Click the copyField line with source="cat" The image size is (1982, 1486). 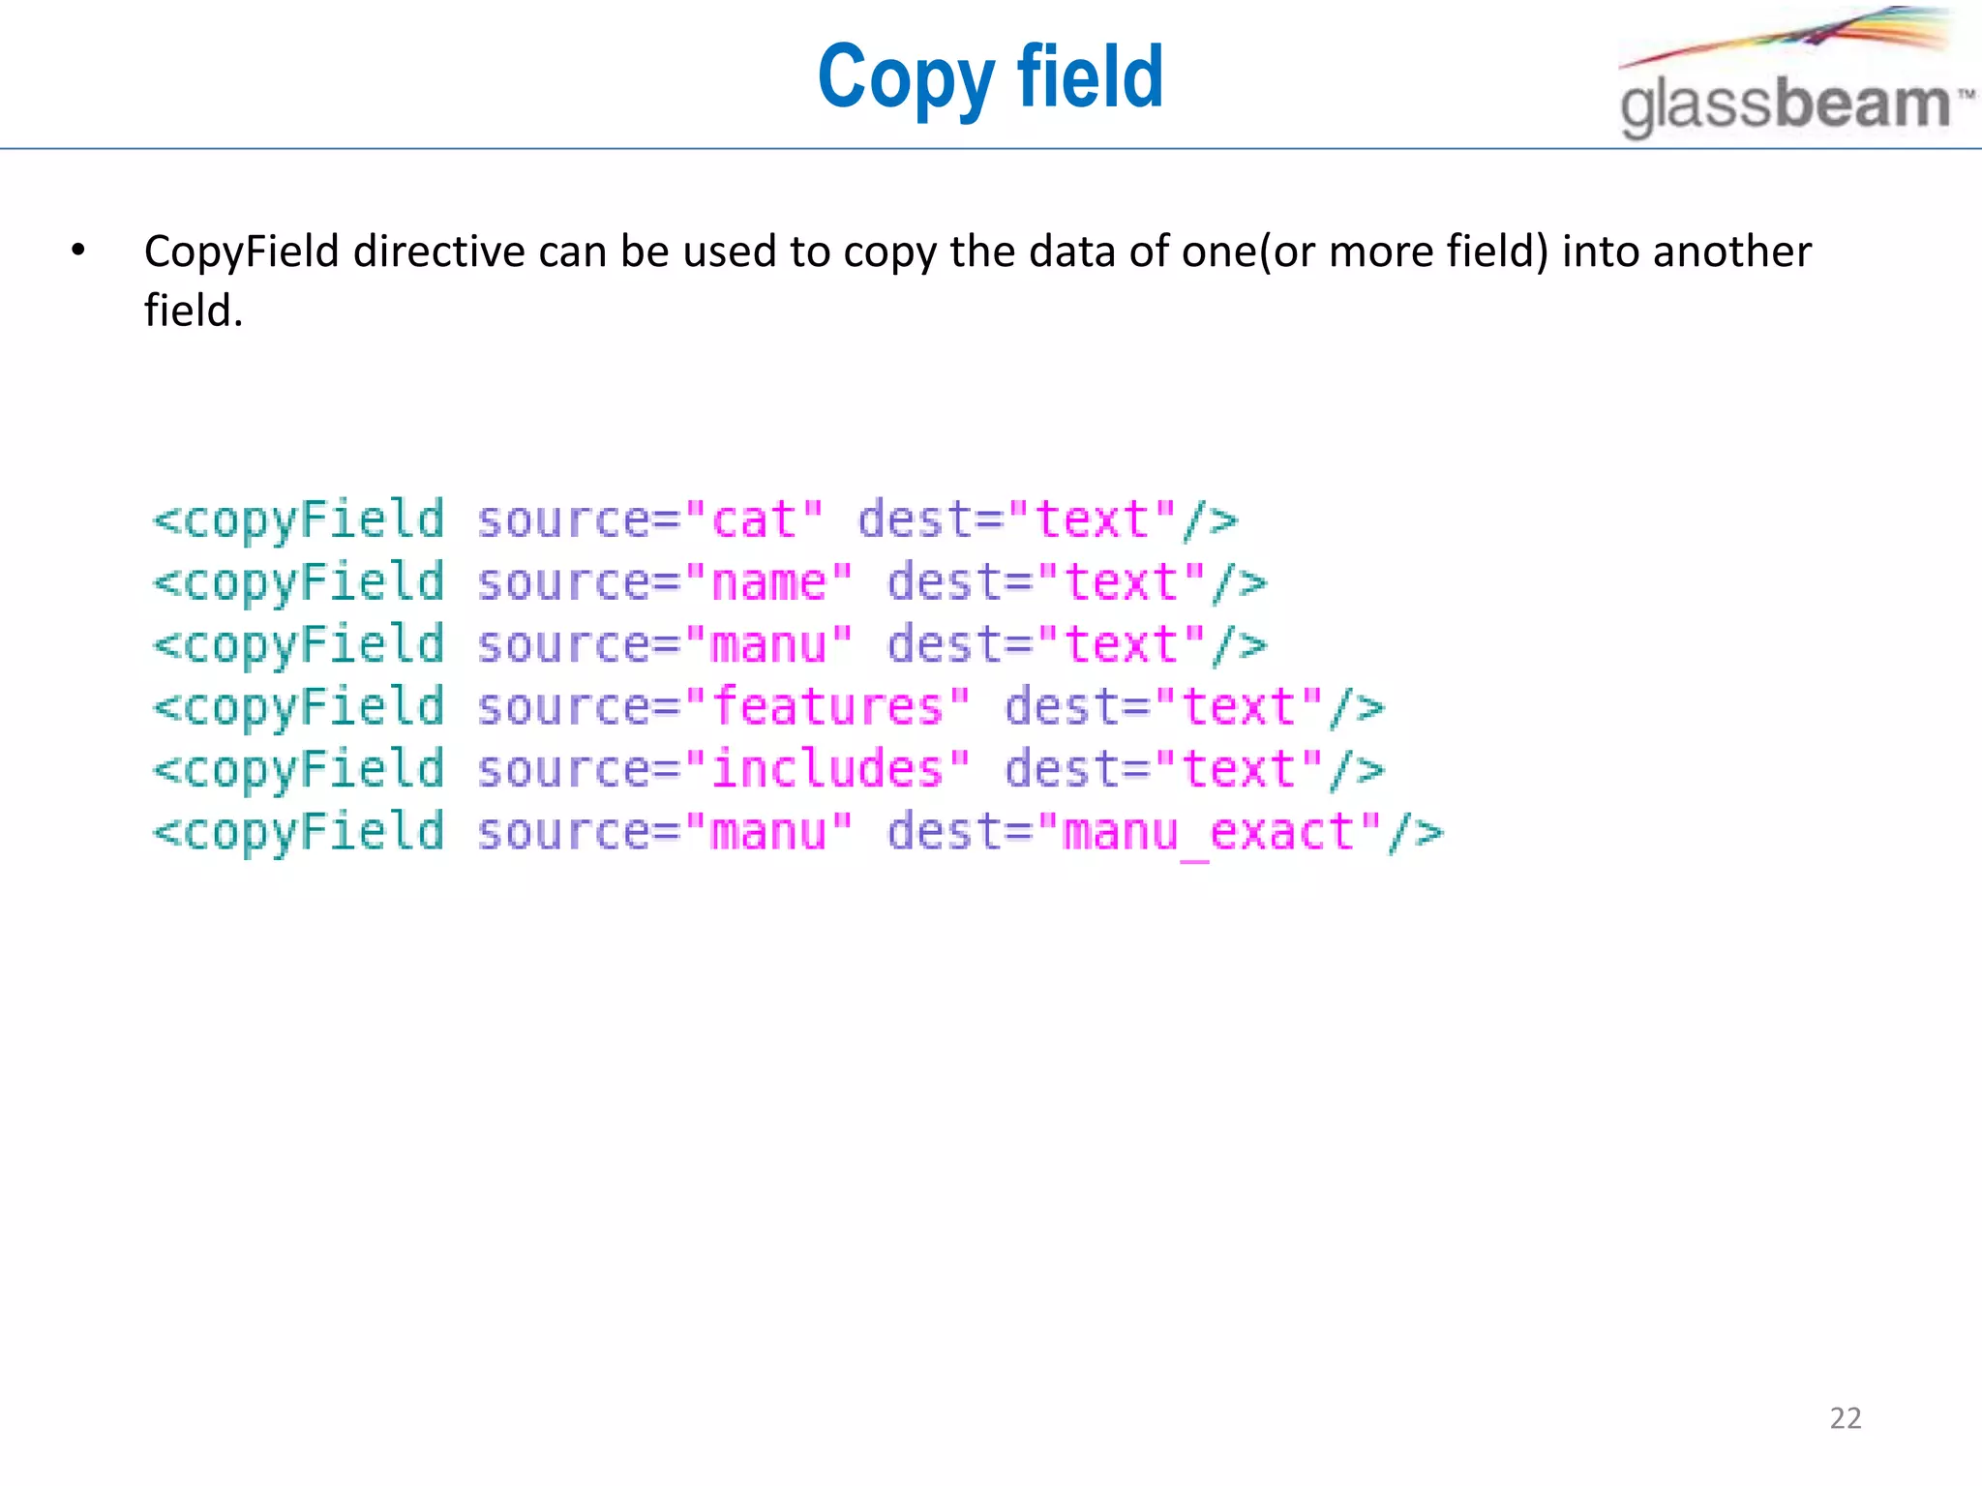tap(695, 520)
